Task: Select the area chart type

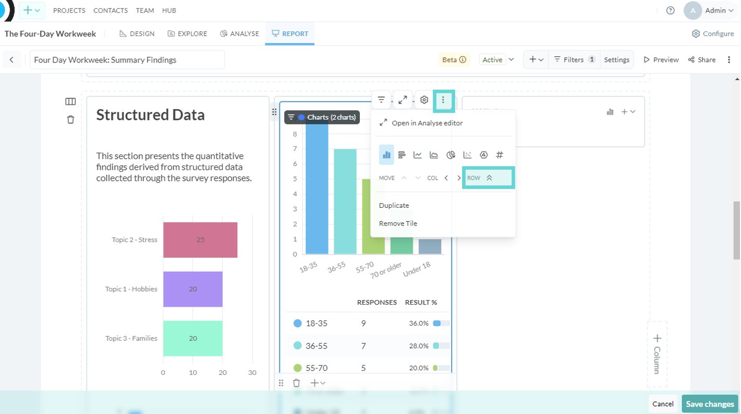Action: tap(434, 155)
